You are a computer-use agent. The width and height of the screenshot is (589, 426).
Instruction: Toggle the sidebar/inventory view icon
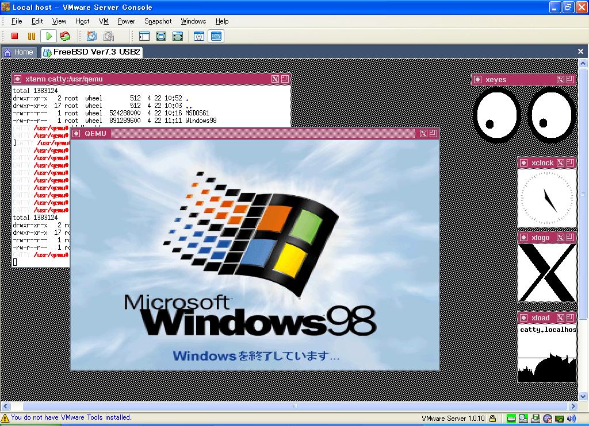tap(144, 36)
